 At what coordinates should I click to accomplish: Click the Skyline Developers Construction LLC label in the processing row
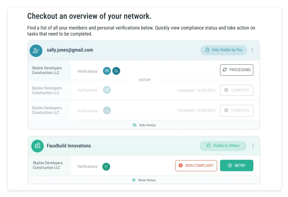(47, 70)
